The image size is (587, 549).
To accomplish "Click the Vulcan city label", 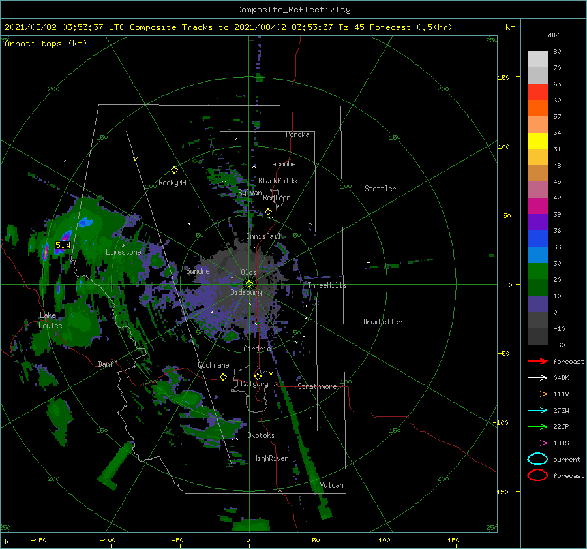I will (332, 485).
